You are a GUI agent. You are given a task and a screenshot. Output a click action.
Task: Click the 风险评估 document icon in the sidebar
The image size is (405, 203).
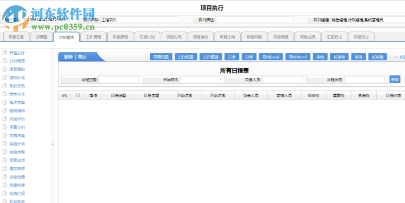pos(4,119)
